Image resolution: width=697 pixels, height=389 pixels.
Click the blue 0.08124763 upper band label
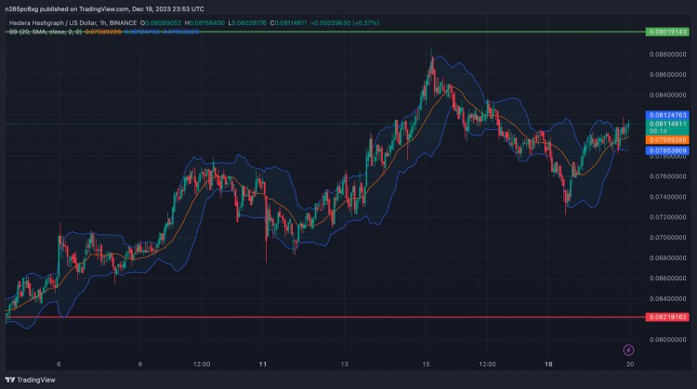pyautogui.click(x=667, y=114)
